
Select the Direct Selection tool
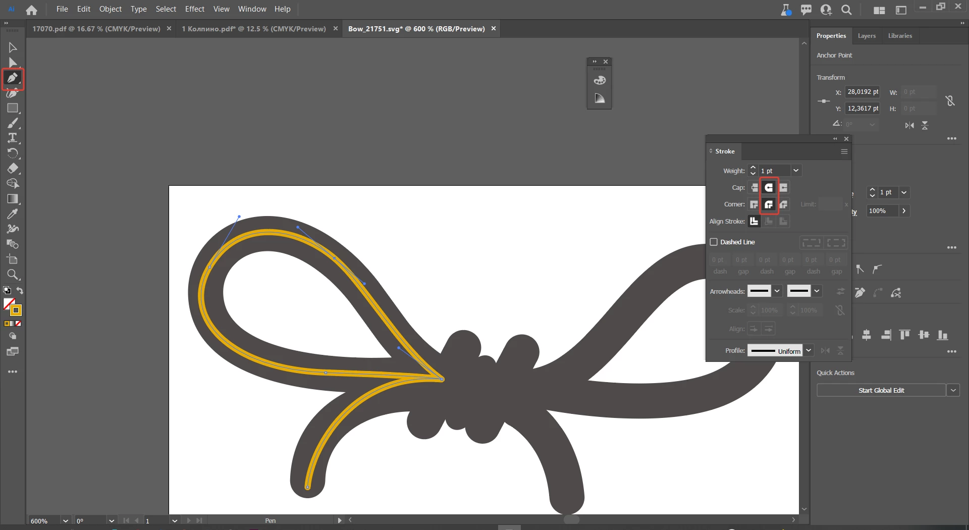(13, 63)
